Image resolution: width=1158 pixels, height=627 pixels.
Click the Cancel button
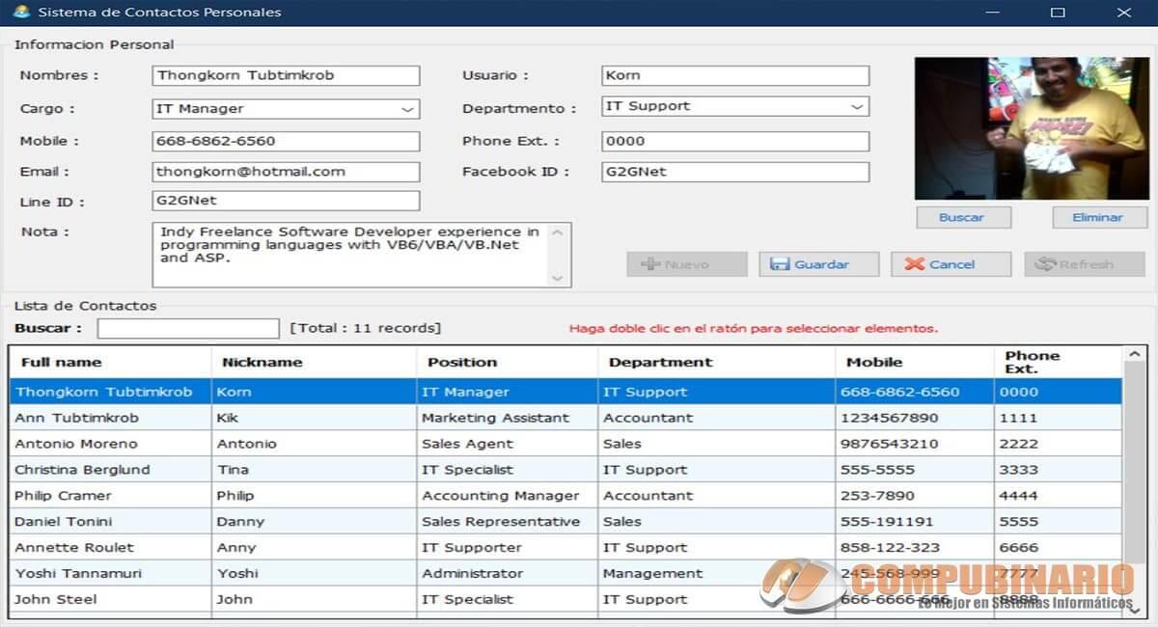[x=951, y=264]
